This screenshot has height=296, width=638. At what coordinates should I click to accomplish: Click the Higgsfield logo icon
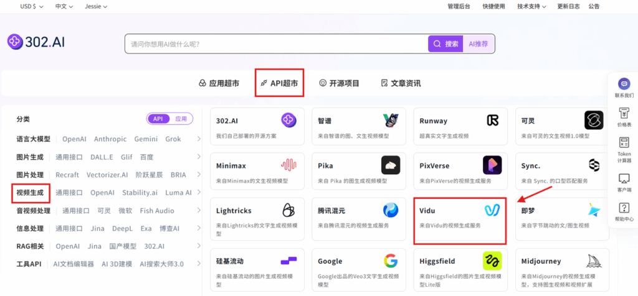tap(492, 261)
